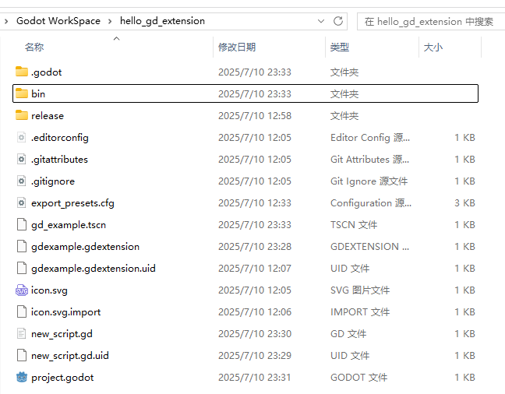
Task: Select the gdexample.gdextension file icon
Action: point(22,247)
